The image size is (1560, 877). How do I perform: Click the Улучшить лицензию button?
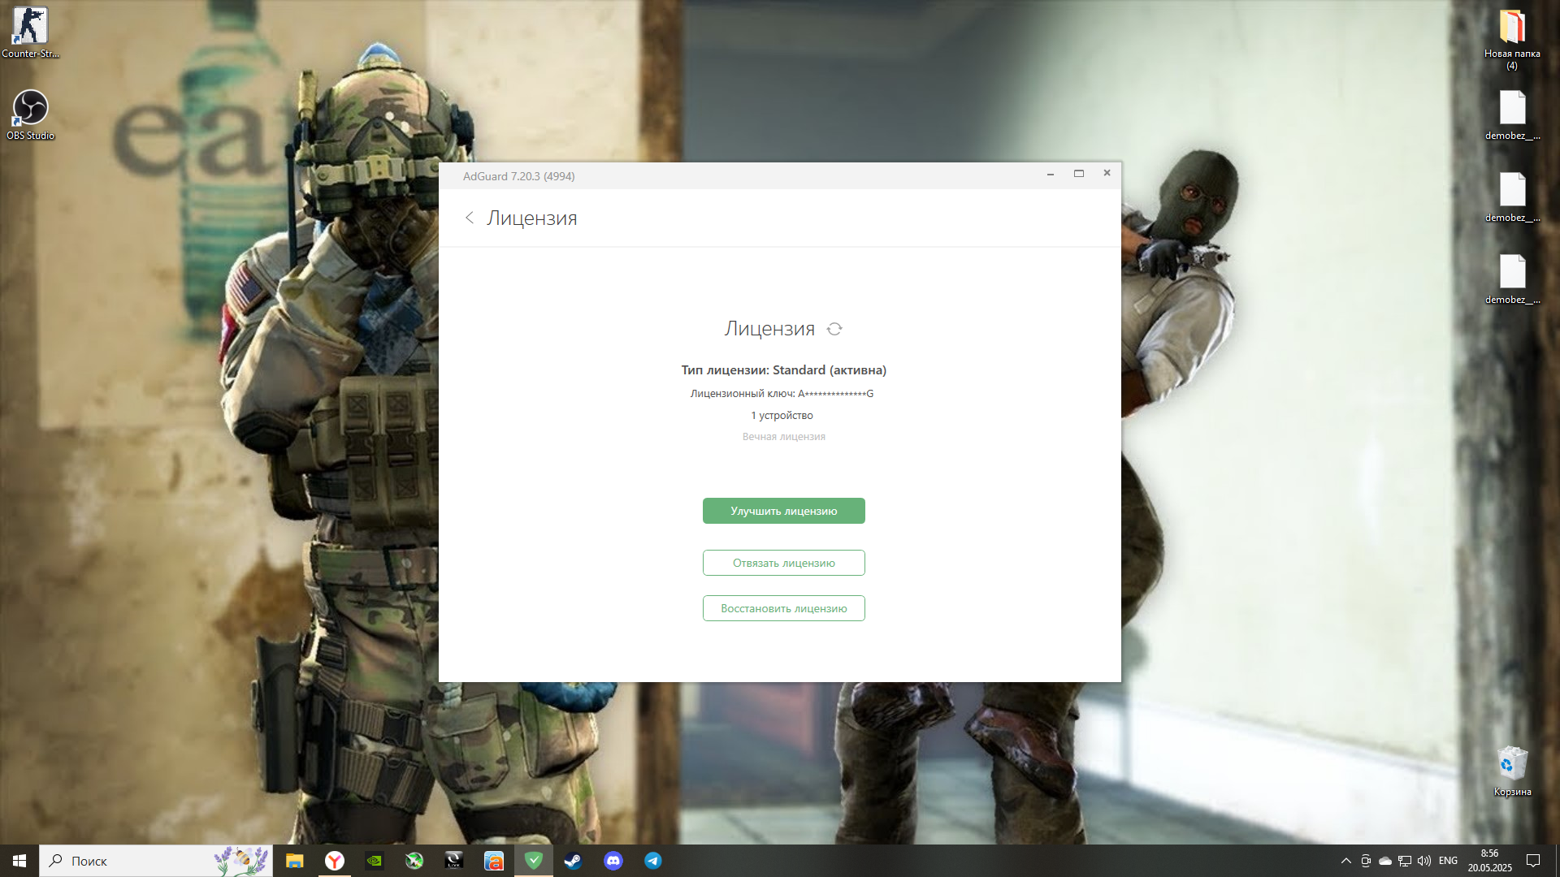(783, 511)
